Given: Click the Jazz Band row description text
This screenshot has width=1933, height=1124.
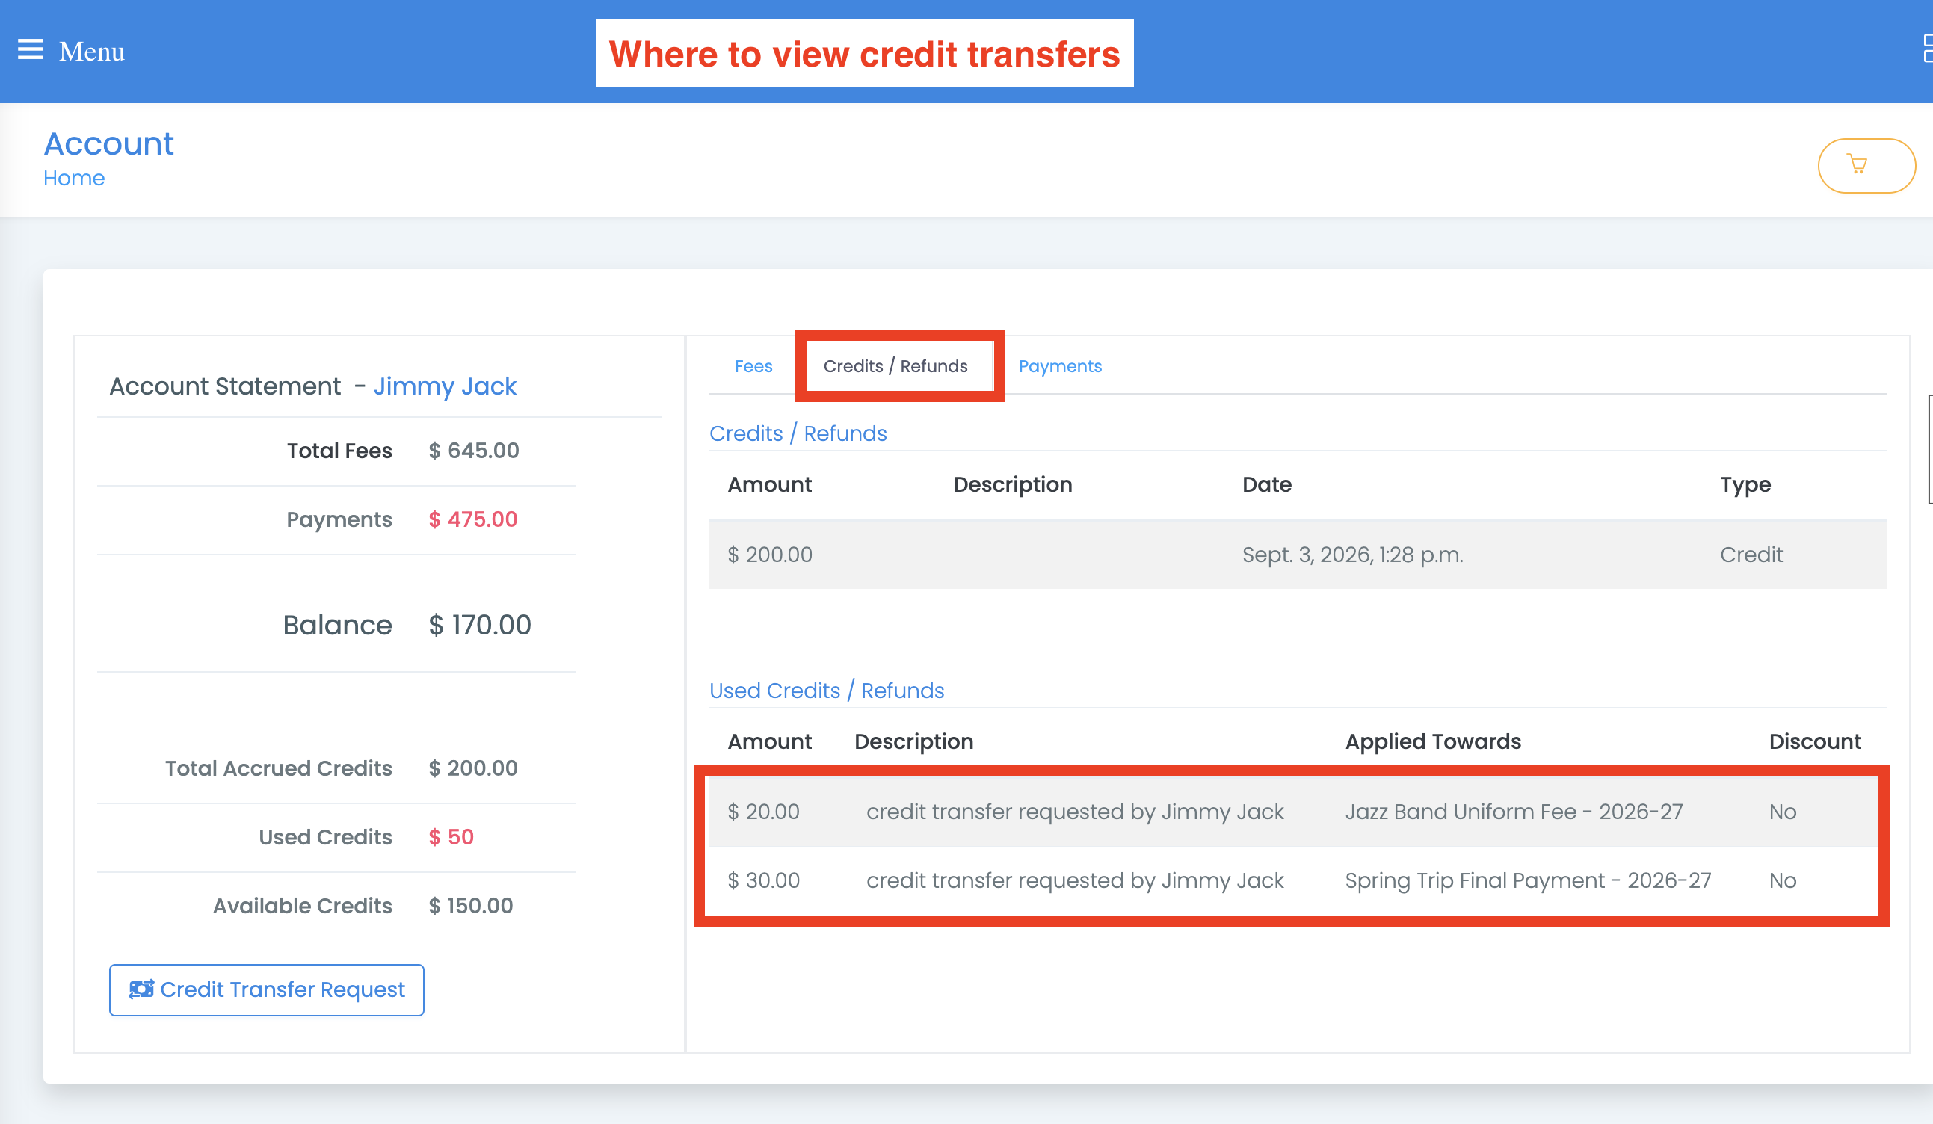Looking at the screenshot, I should (1075, 811).
